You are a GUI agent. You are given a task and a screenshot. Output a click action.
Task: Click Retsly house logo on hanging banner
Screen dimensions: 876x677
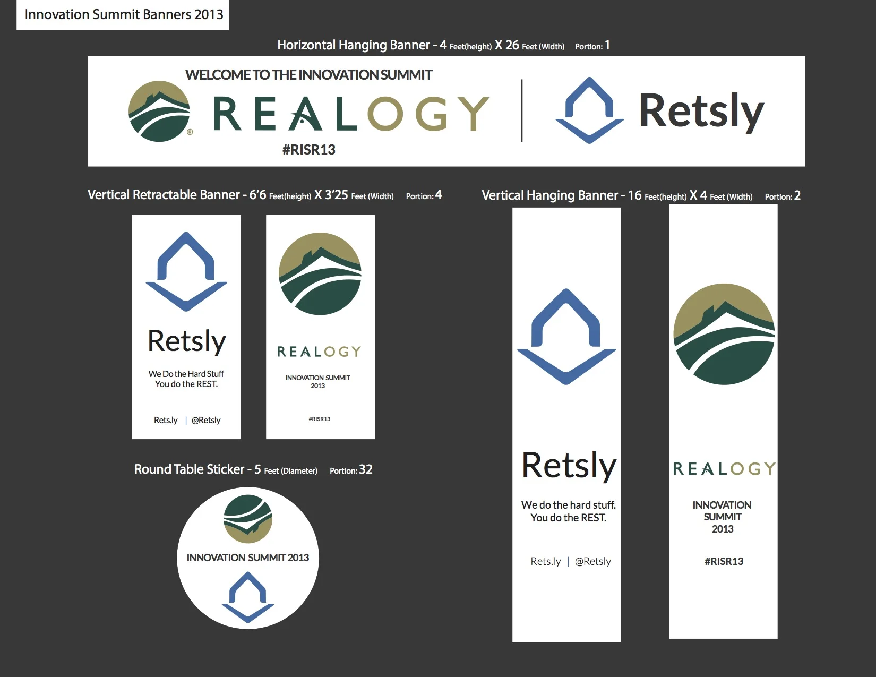[566, 337]
